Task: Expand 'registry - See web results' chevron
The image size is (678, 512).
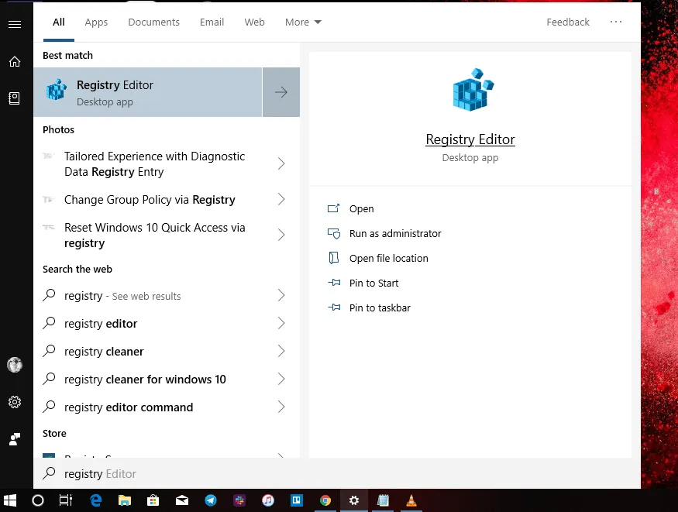Action: point(281,296)
